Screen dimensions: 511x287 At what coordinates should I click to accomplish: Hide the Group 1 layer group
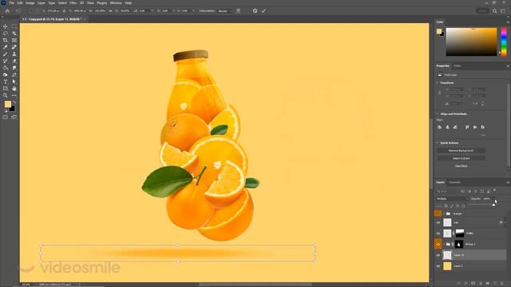[438, 244]
